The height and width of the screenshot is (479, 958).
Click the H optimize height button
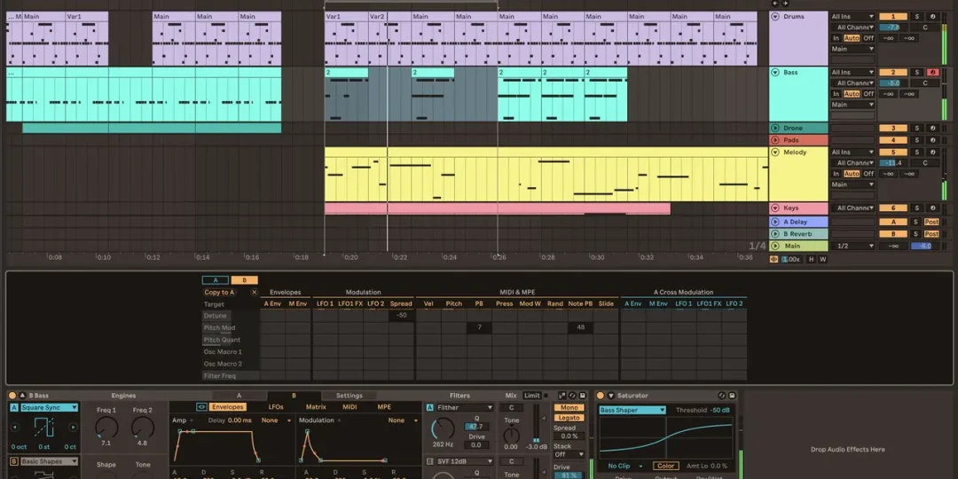click(812, 260)
